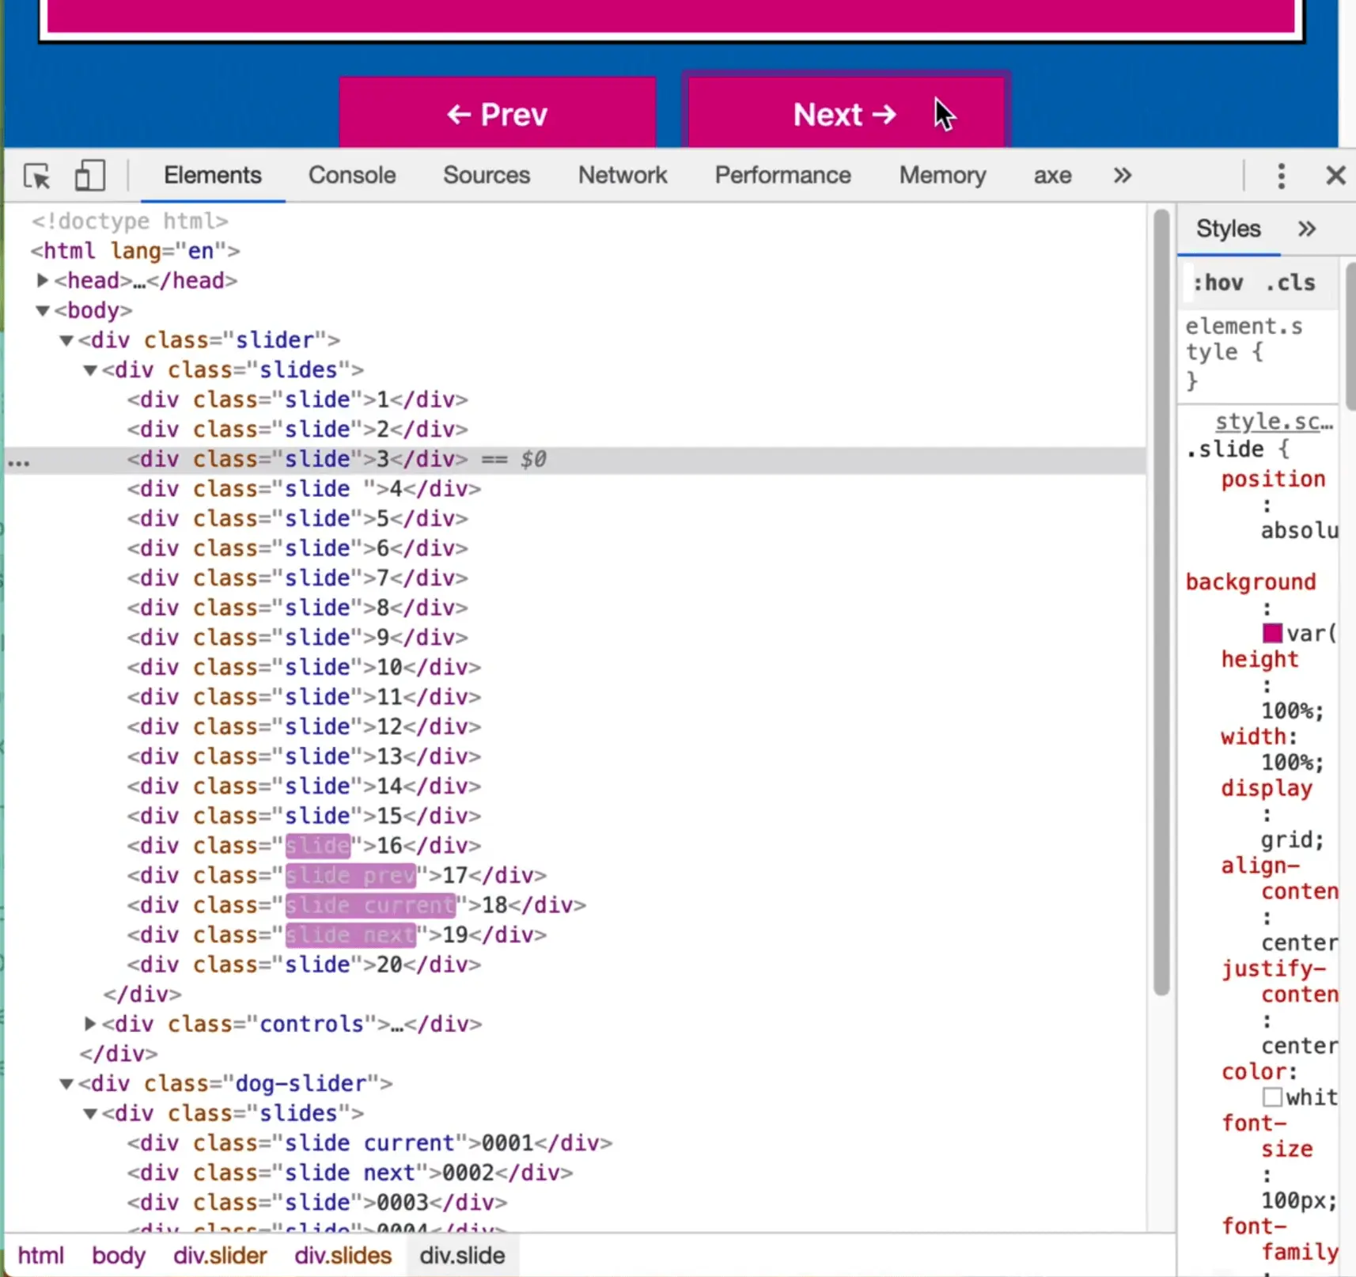Show more Styles sidebar panes chevron
Image resolution: width=1356 pixels, height=1277 pixels.
[1306, 229]
